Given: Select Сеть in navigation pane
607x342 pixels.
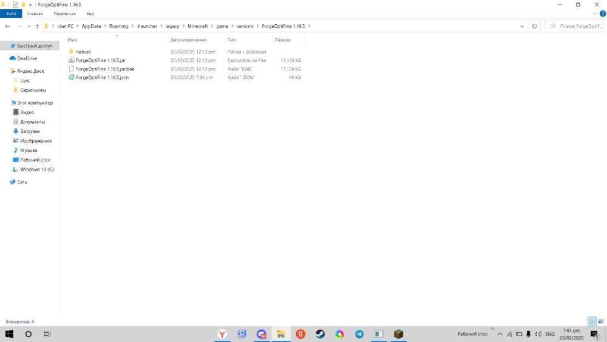Looking at the screenshot, I should point(22,182).
